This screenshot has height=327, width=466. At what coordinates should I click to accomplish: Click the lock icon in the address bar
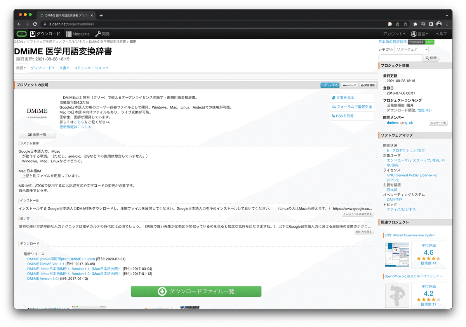tap(45, 24)
